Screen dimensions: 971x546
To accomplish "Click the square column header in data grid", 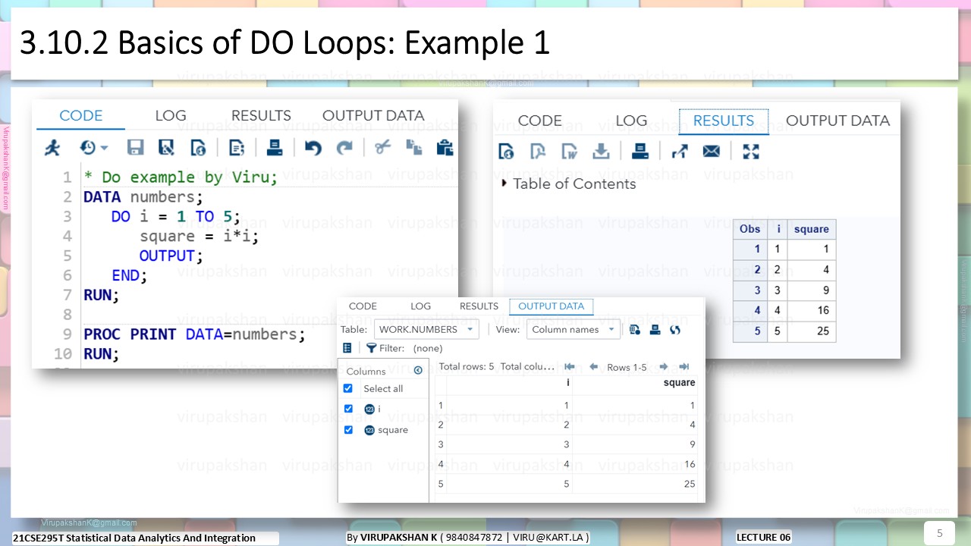I will [679, 383].
